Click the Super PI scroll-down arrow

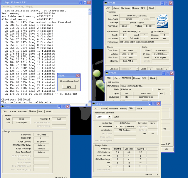tap(90, 102)
